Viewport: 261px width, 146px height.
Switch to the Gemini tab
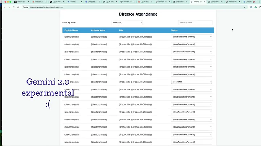point(73,2)
